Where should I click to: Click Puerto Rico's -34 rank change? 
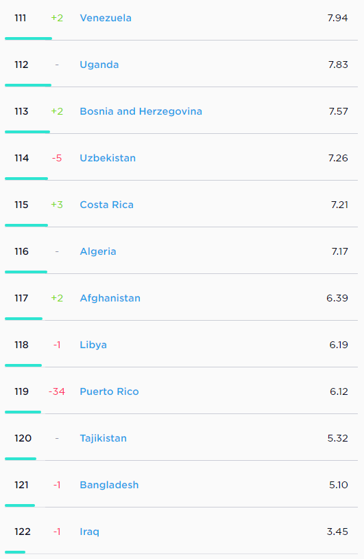[57, 391]
